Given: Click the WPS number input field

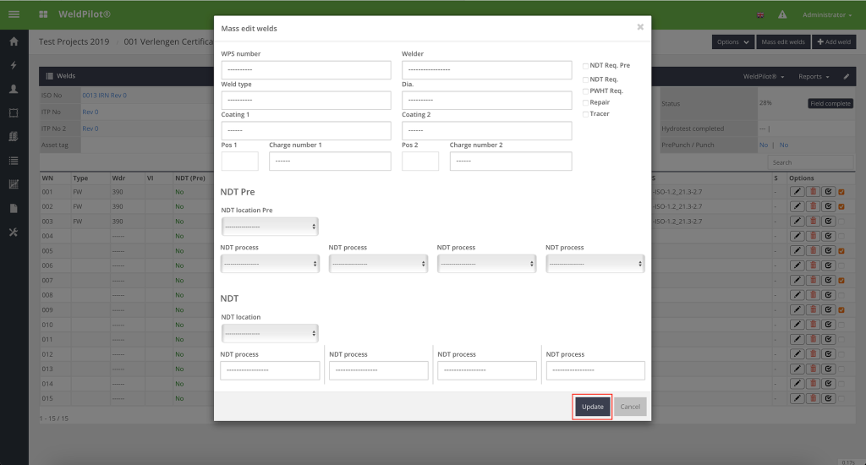Looking at the screenshot, I should [x=306, y=70].
